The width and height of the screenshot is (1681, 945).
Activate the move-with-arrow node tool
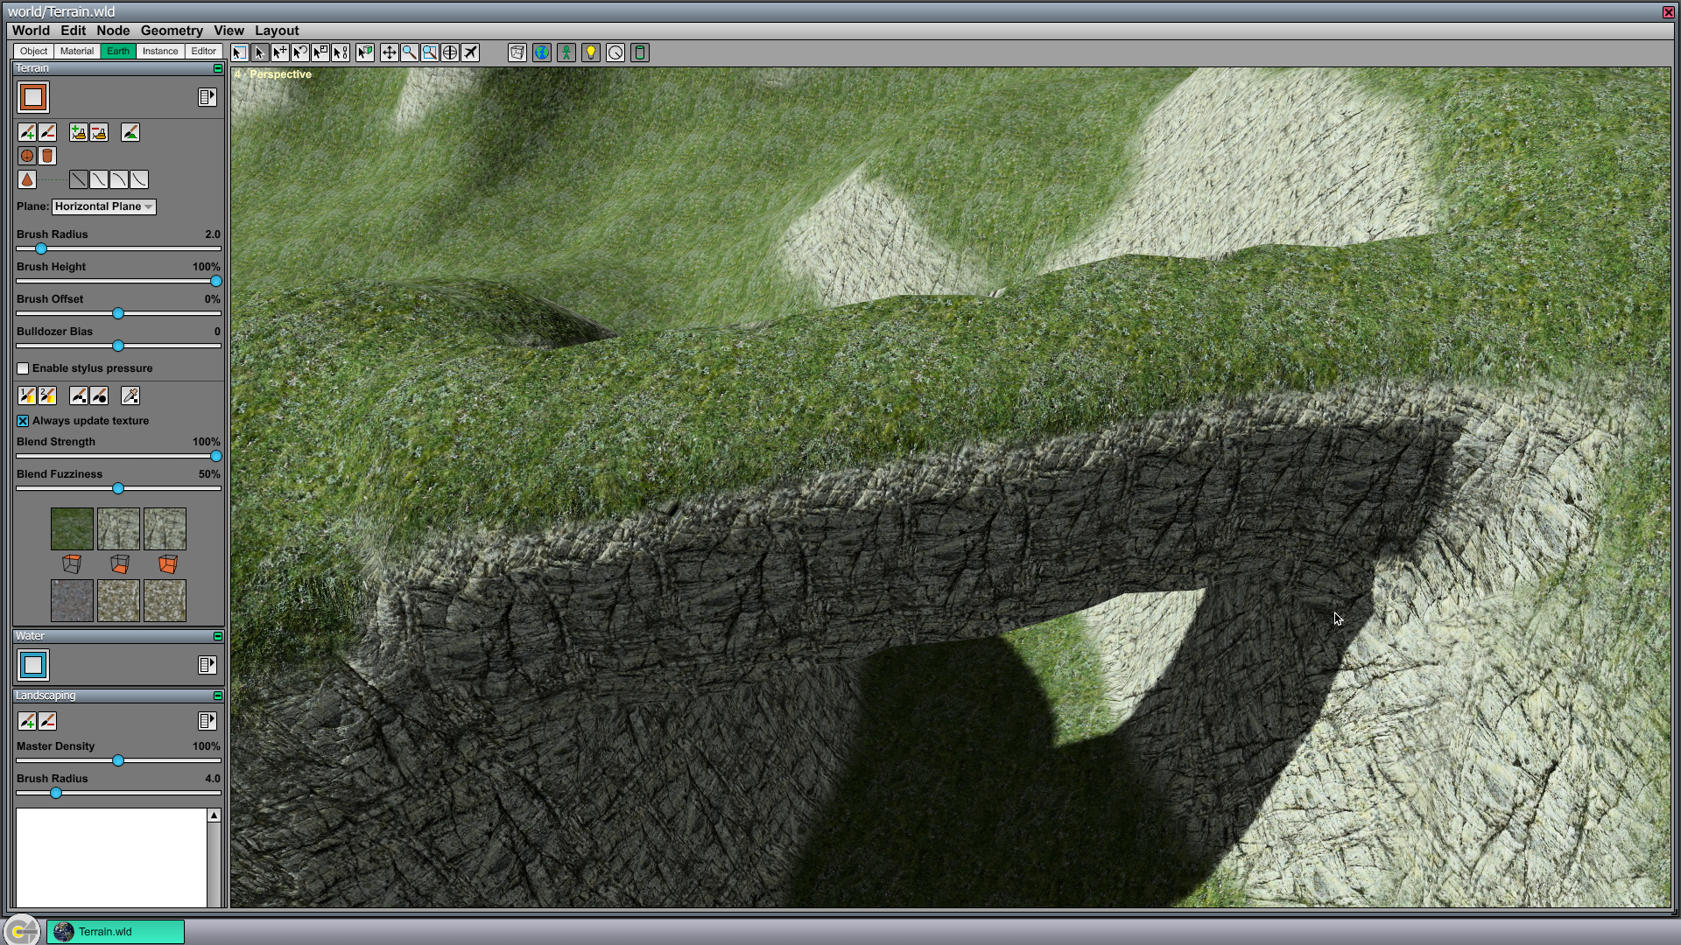click(279, 52)
